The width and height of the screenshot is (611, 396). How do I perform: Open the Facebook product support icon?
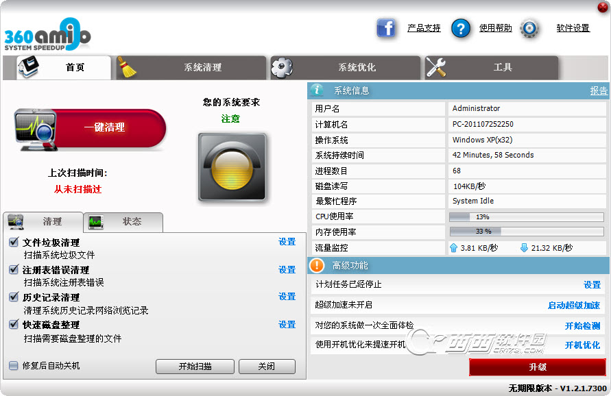coord(386,28)
